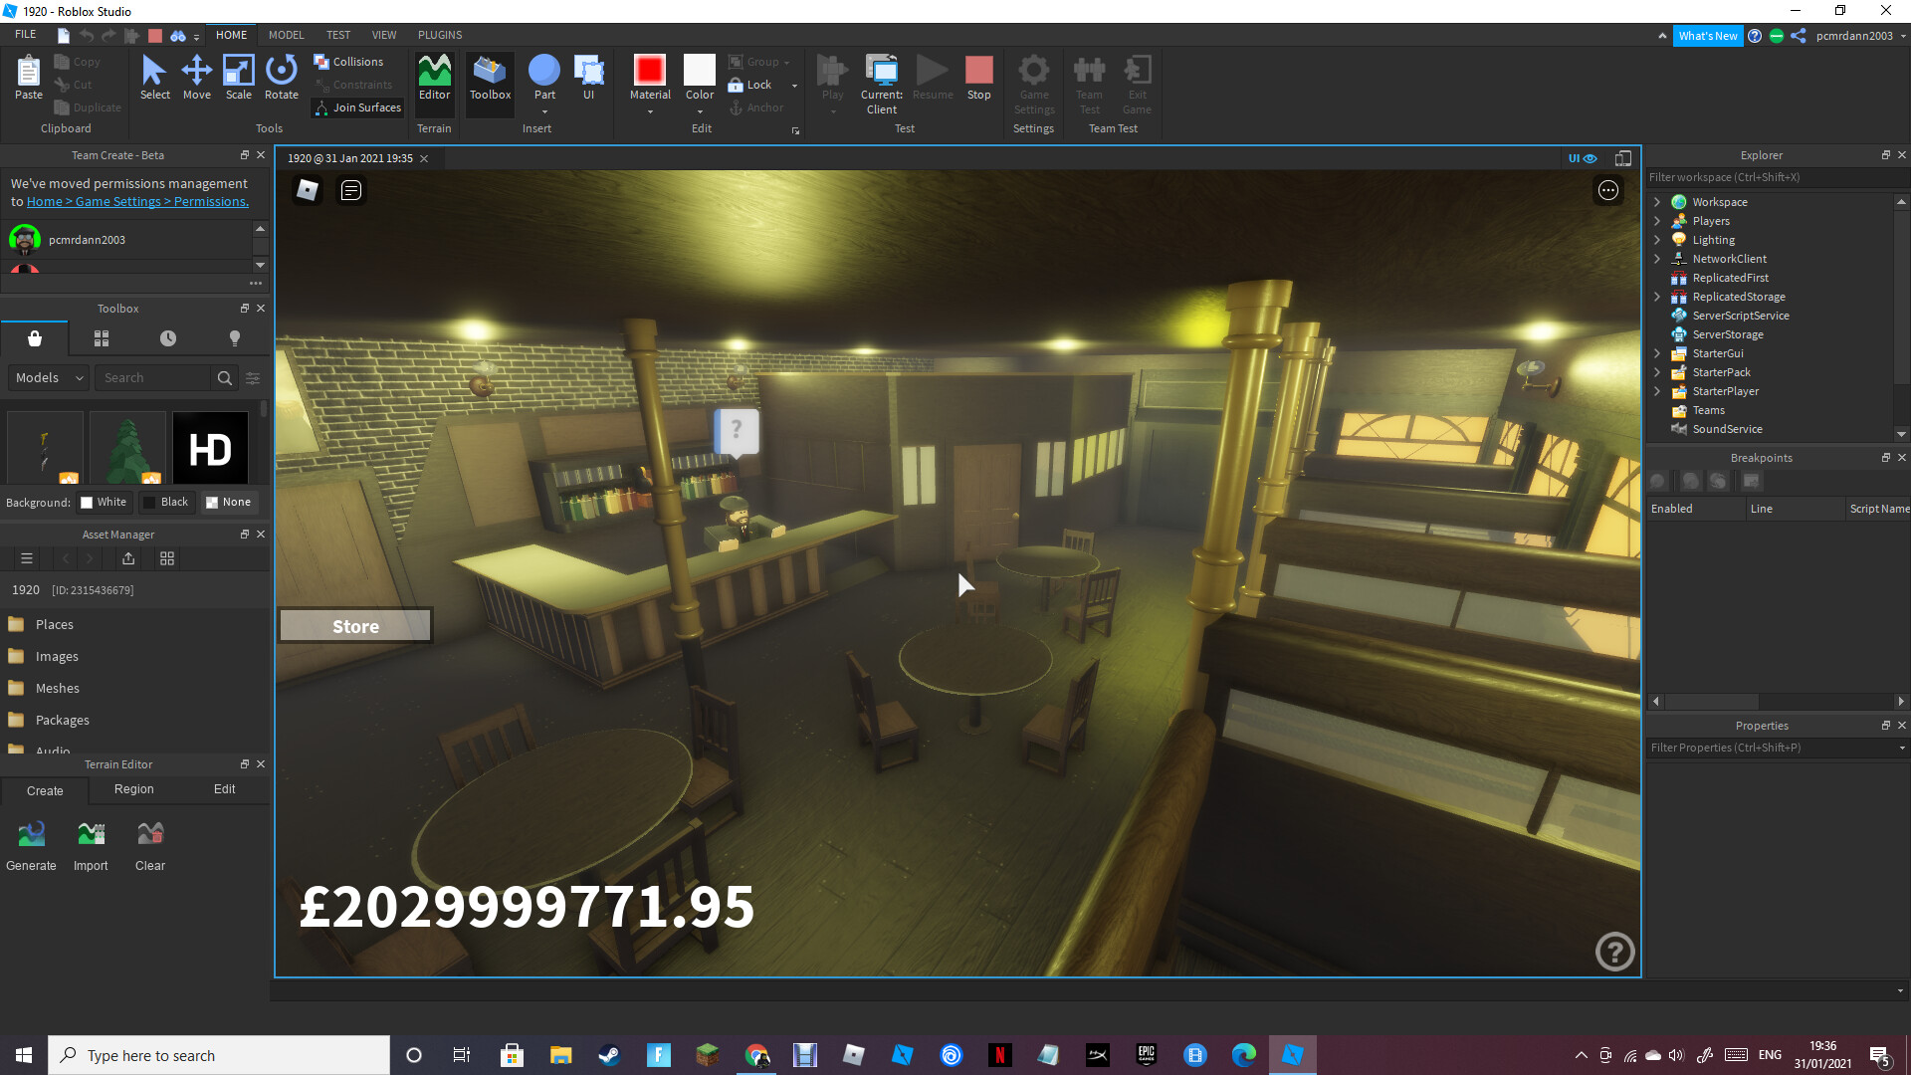
Task: Open the Models category dropdown
Action: point(49,378)
